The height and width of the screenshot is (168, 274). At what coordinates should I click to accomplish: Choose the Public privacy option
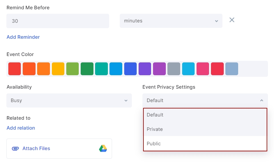(x=205, y=144)
